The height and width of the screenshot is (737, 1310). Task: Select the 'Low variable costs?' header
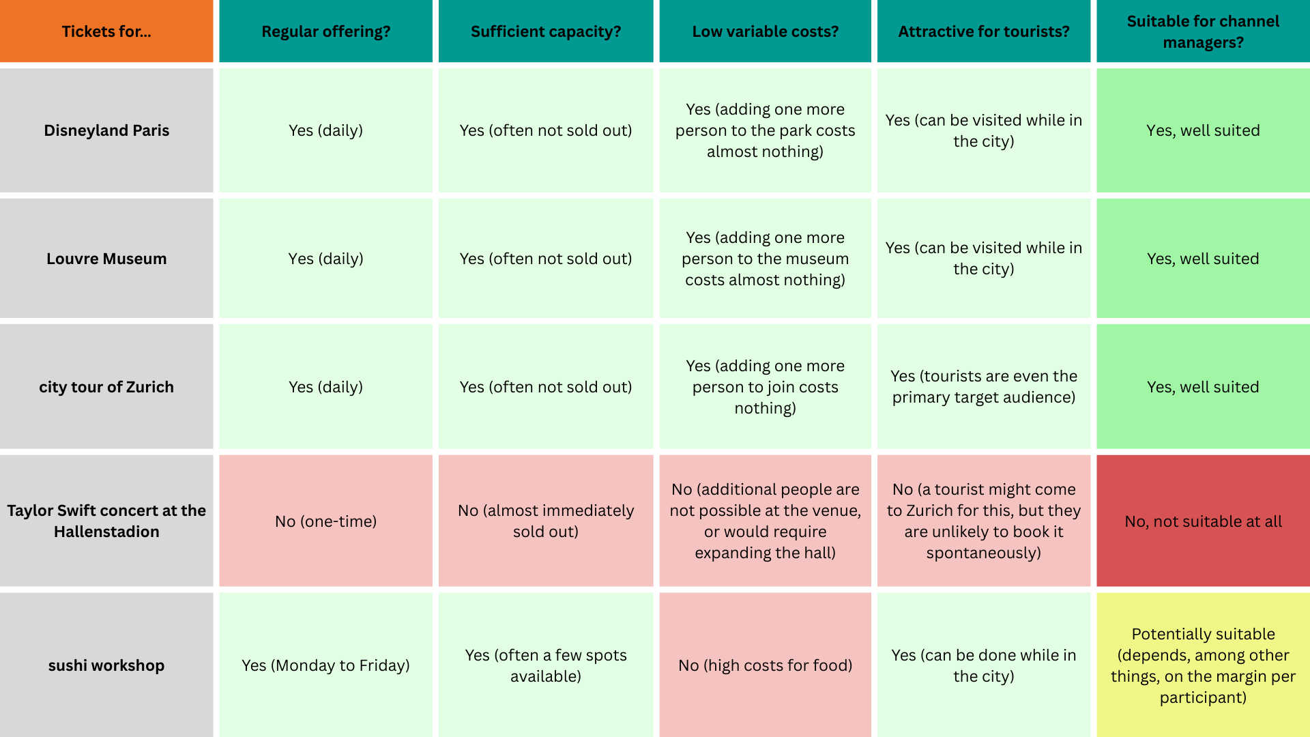(x=765, y=31)
